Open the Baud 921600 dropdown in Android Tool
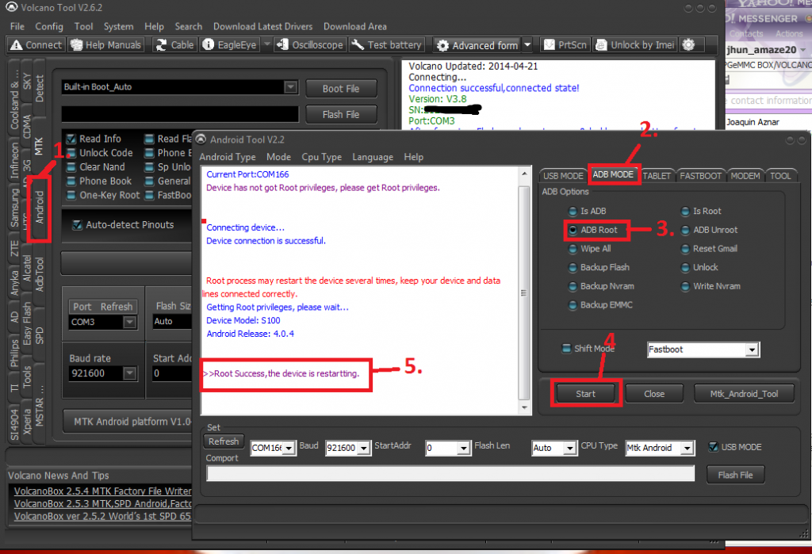The image size is (812, 554). (x=364, y=448)
